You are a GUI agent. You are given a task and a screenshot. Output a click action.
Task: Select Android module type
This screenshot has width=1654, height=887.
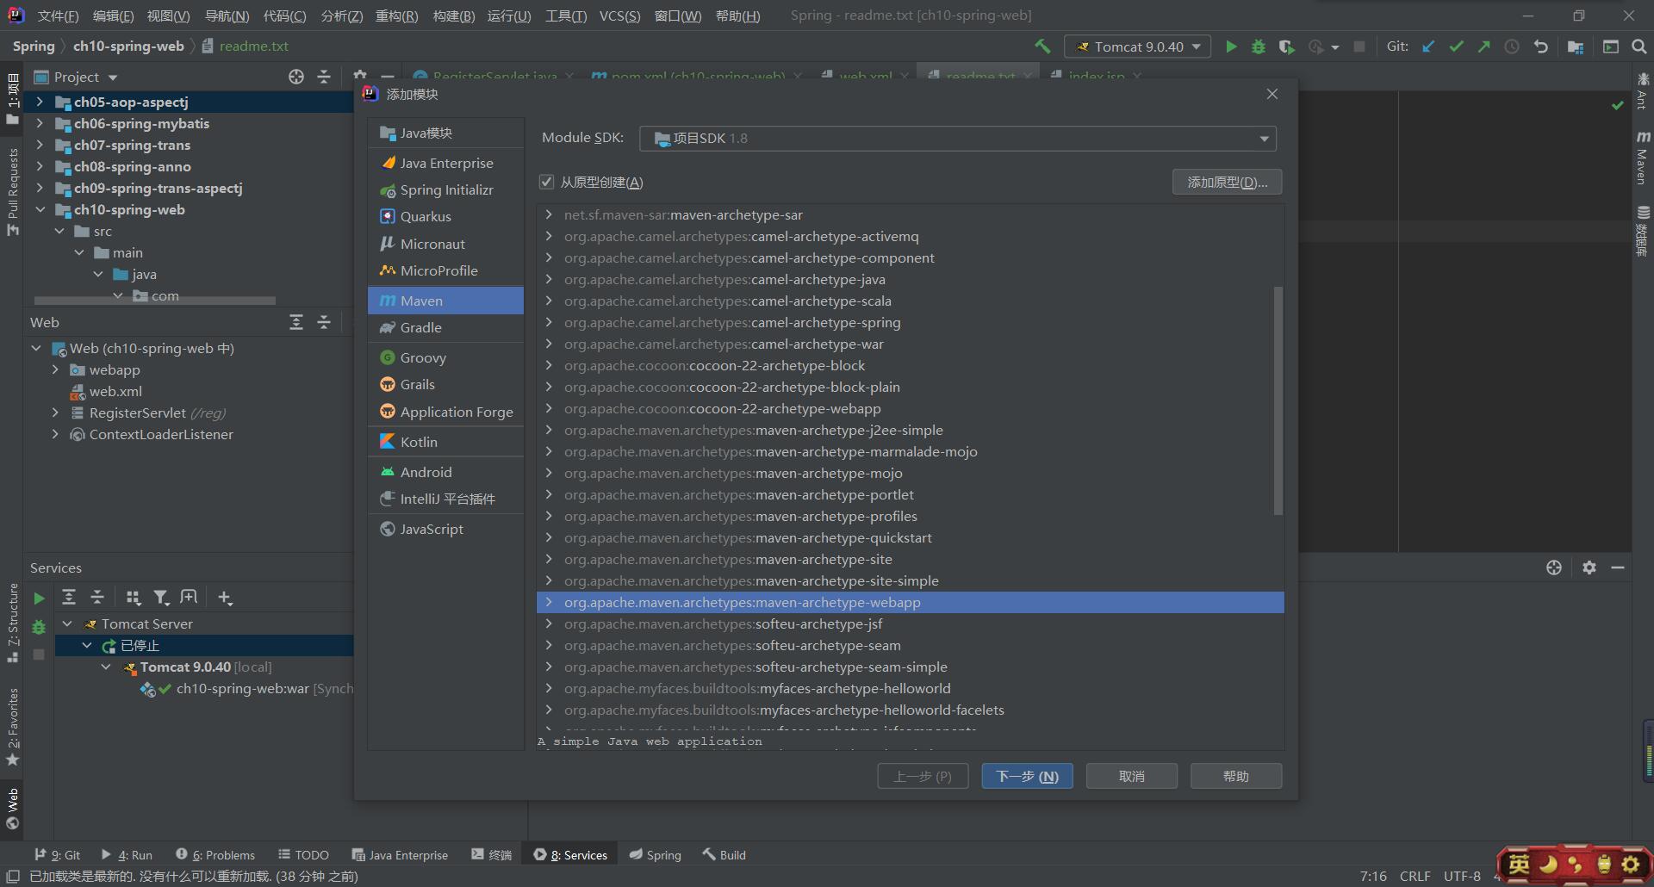coord(446,472)
